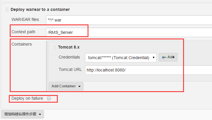
Task: Click the arrow on the Credentials combo box
Action: pos(153,58)
